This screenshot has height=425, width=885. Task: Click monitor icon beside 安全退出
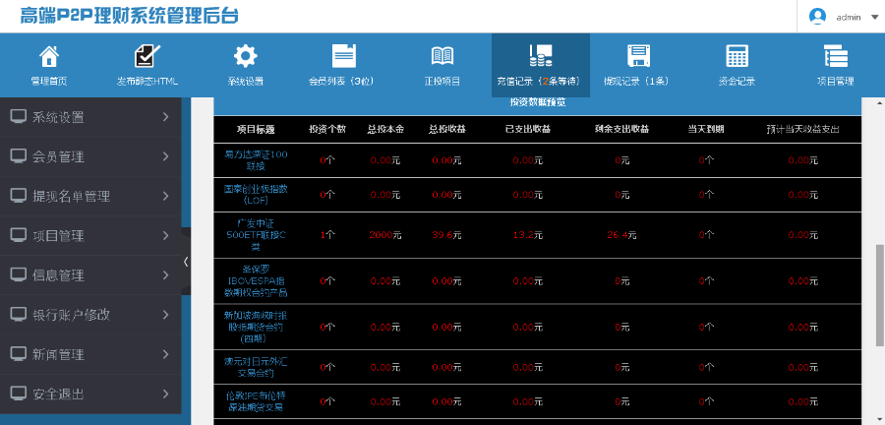(19, 394)
